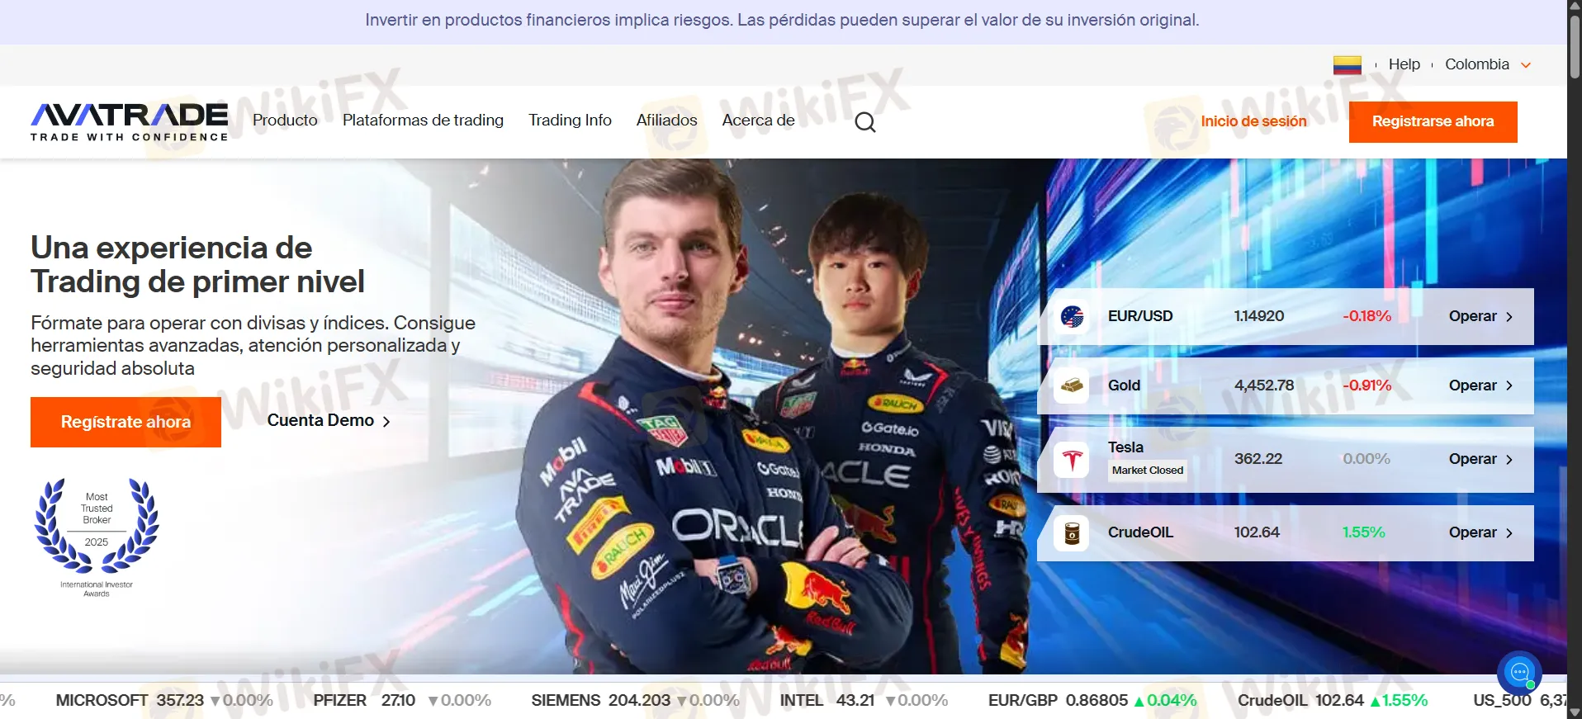Image resolution: width=1582 pixels, height=719 pixels.
Task: Click the CrudeOIL barrel icon
Action: (x=1072, y=533)
